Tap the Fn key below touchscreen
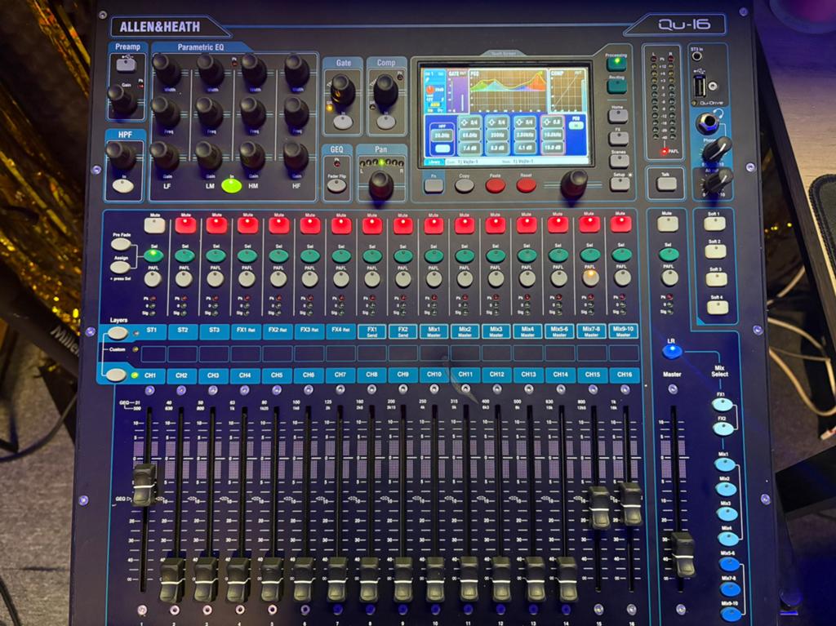Image resolution: width=836 pixels, height=626 pixels. click(434, 185)
